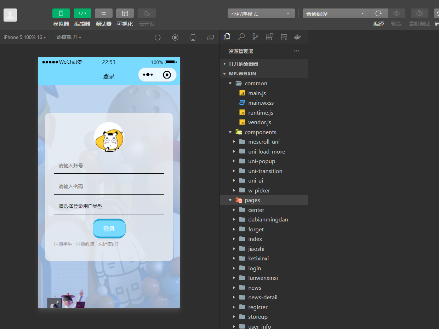439x329 pixels.
Task: Select the ketixinxi folder
Action: (264, 259)
